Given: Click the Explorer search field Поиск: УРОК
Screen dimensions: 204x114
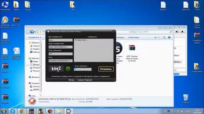Looking at the screenshot, I should tap(154, 32).
